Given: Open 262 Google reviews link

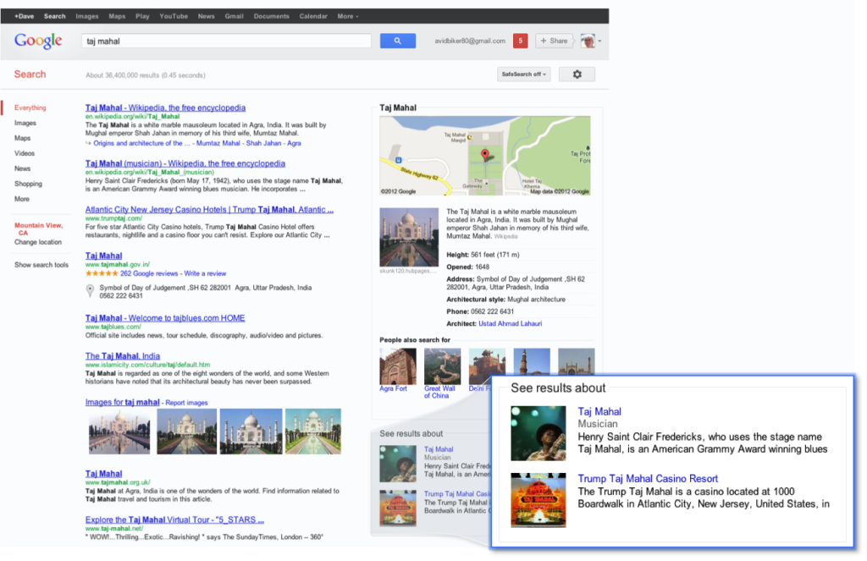Looking at the screenshot, I should click(149, 273).
